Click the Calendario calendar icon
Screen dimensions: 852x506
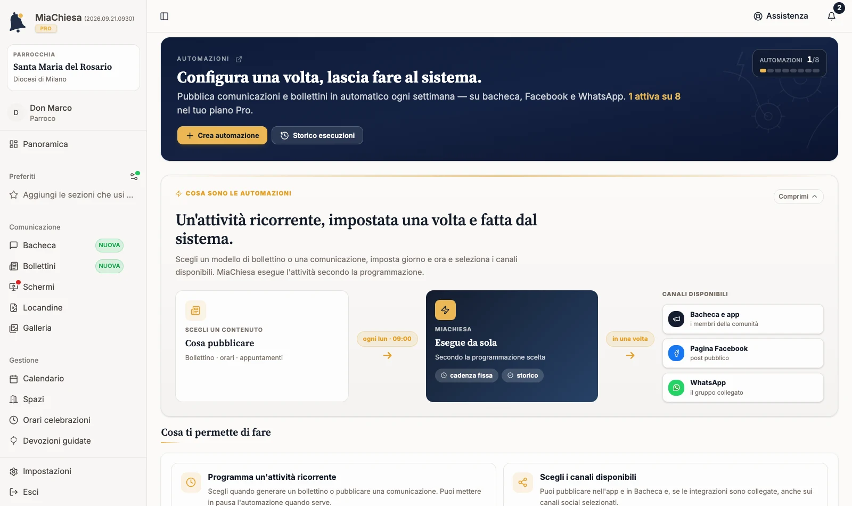tap(14, 379)
